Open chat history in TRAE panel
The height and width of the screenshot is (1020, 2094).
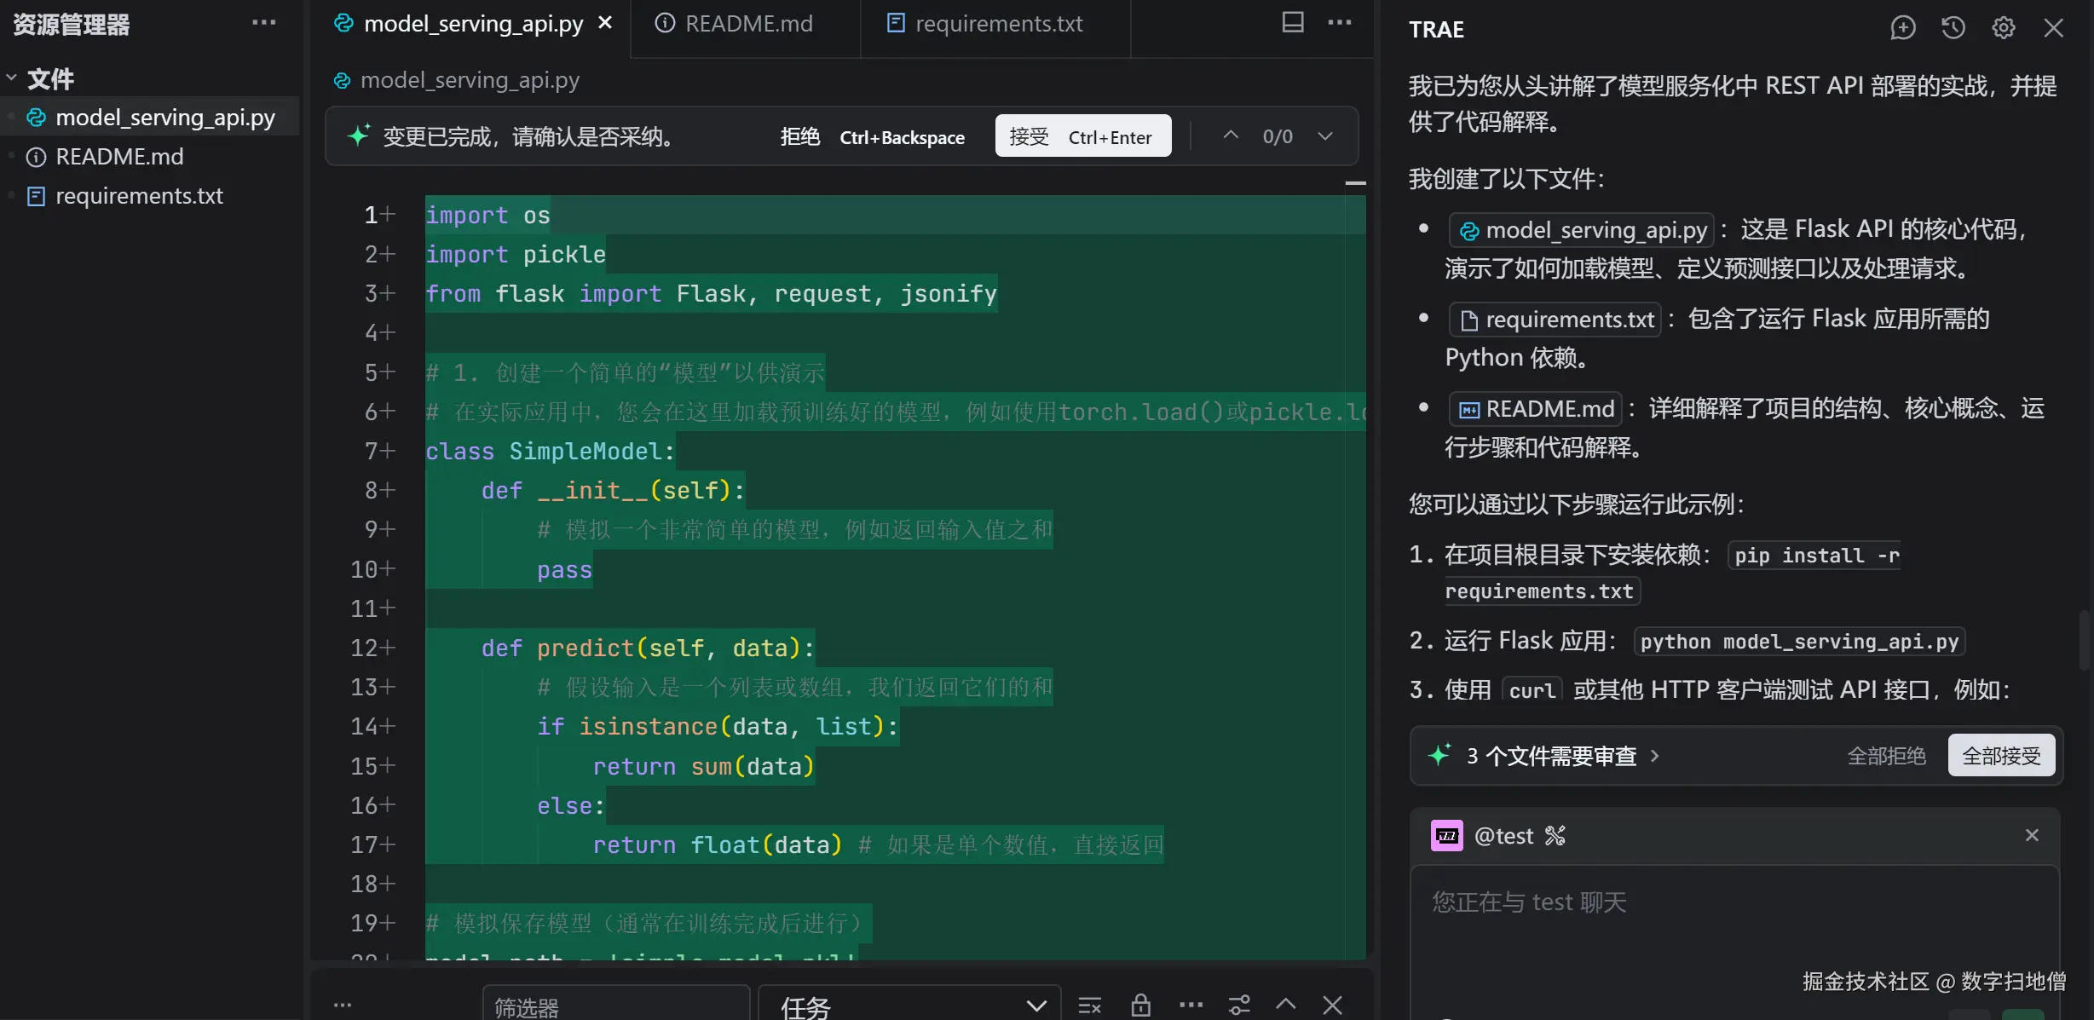click(1953, 28)
